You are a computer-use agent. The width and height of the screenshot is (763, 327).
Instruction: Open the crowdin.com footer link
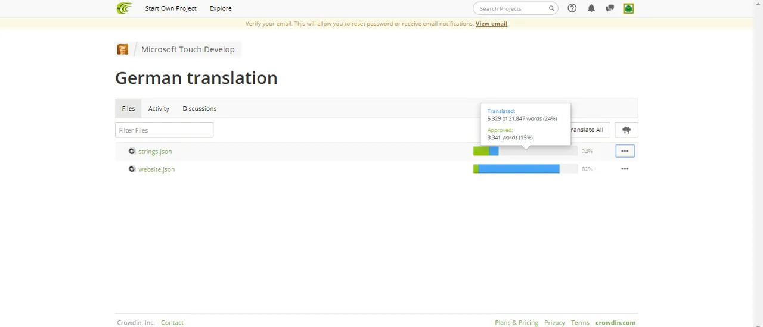point(615,323)
